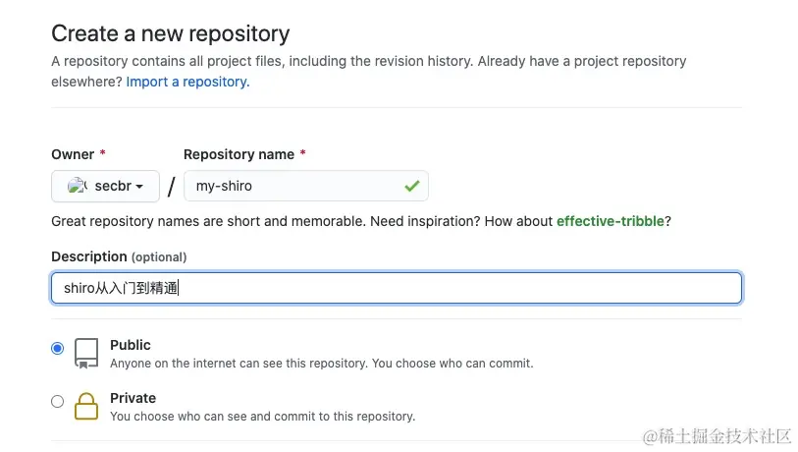The image size is (798, 452).
Task: Click the Repository name field label
Action: (x=239, y=154)
